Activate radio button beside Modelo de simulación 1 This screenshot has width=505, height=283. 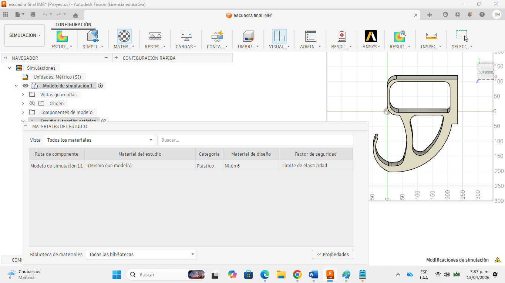100,86
